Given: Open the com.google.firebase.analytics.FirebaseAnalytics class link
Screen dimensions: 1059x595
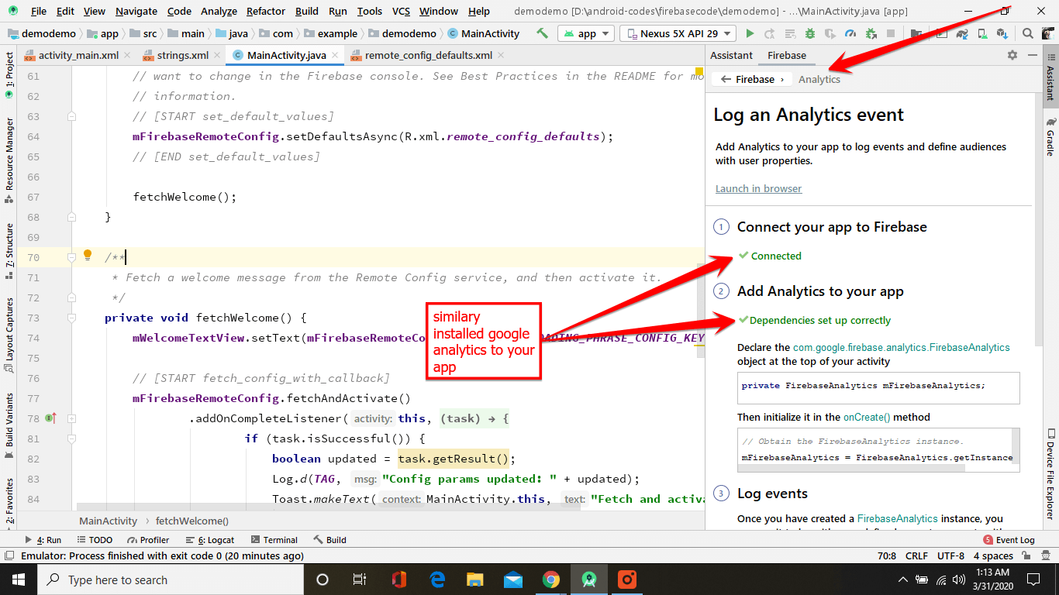Looking at the screenshot, I should pyautogui.click(x=902, y=347).
